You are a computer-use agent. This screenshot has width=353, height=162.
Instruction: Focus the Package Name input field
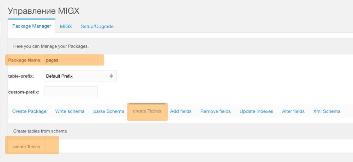click(71, 60)
